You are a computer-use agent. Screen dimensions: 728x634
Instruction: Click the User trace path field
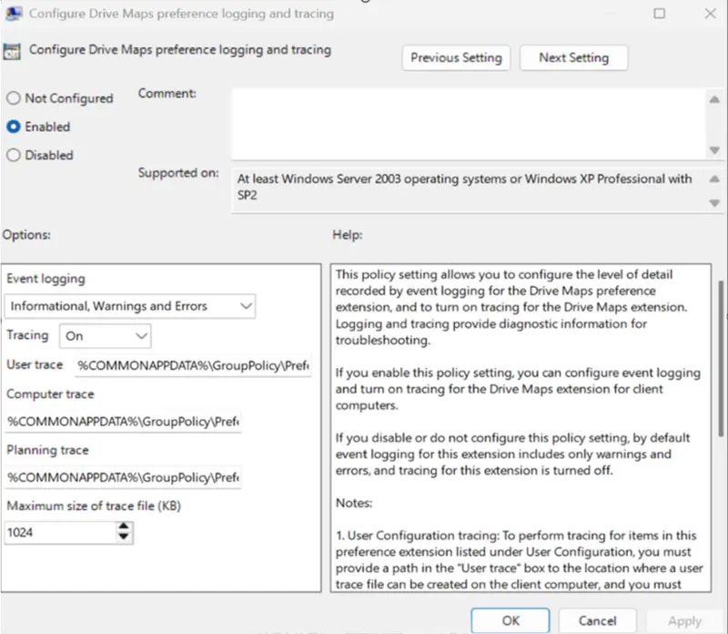coord(195,365)
